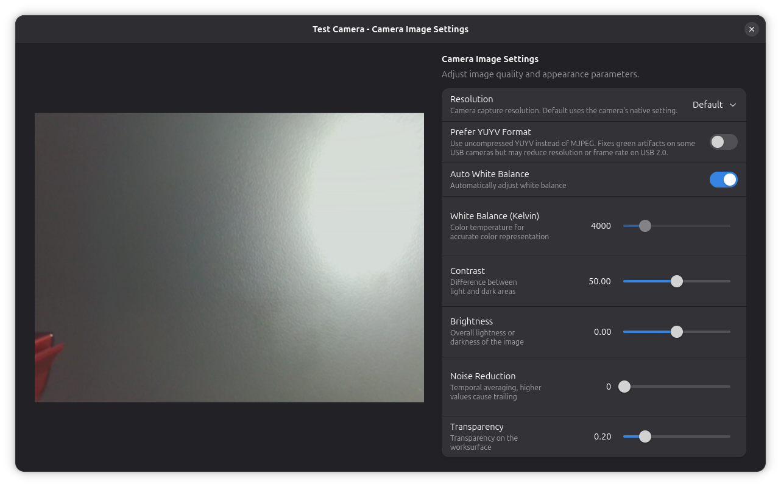Click the Noise Reduction slider handle

tap(624, 387)
